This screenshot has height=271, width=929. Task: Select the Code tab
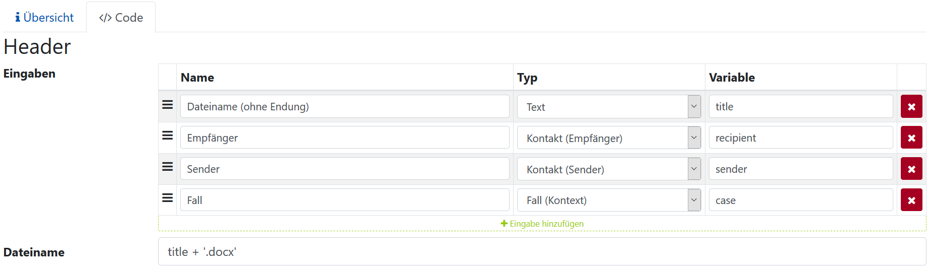(121, 18)
